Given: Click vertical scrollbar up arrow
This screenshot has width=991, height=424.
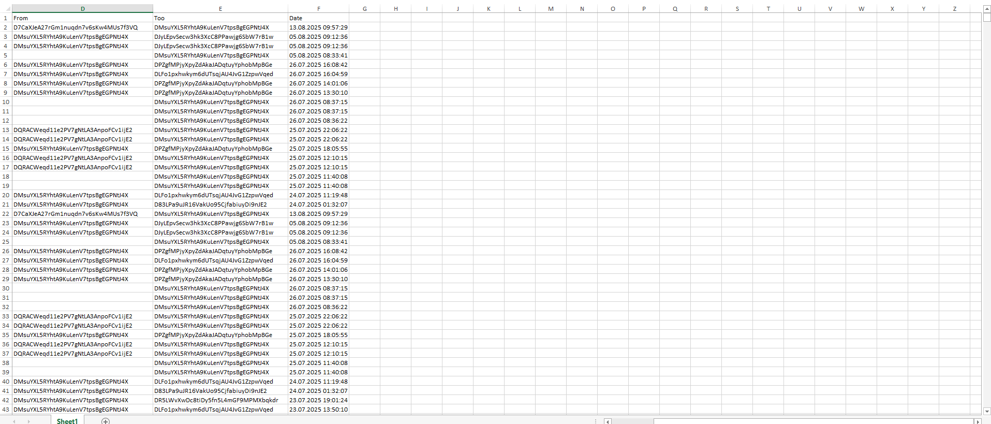Looking at the screenshot, I should (x=986, y=9).
